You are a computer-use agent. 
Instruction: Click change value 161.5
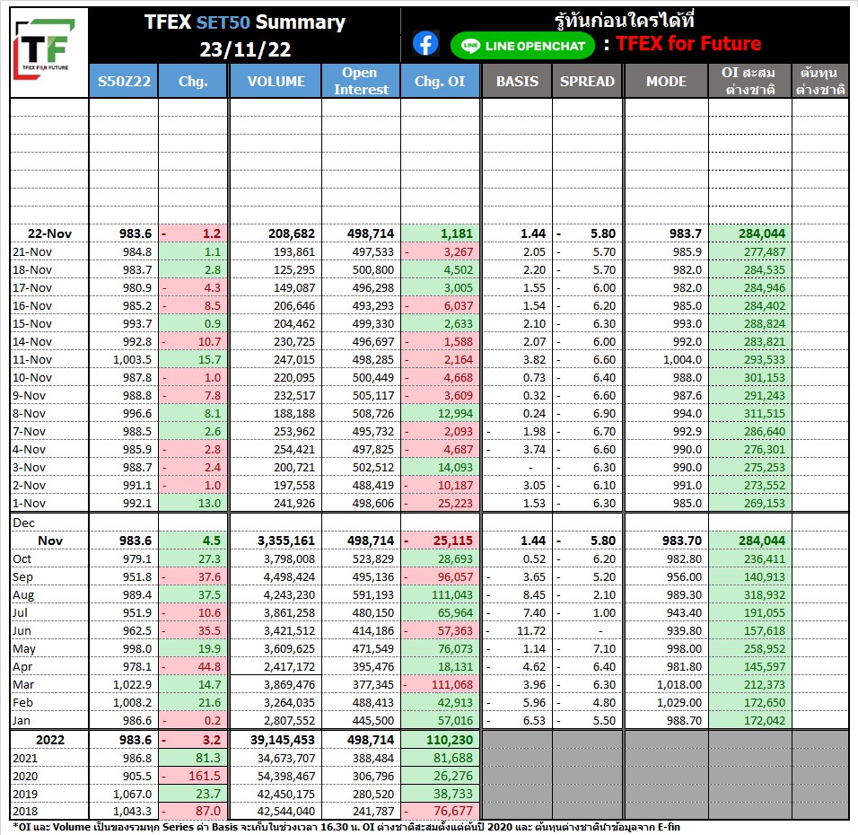[205, 777]
